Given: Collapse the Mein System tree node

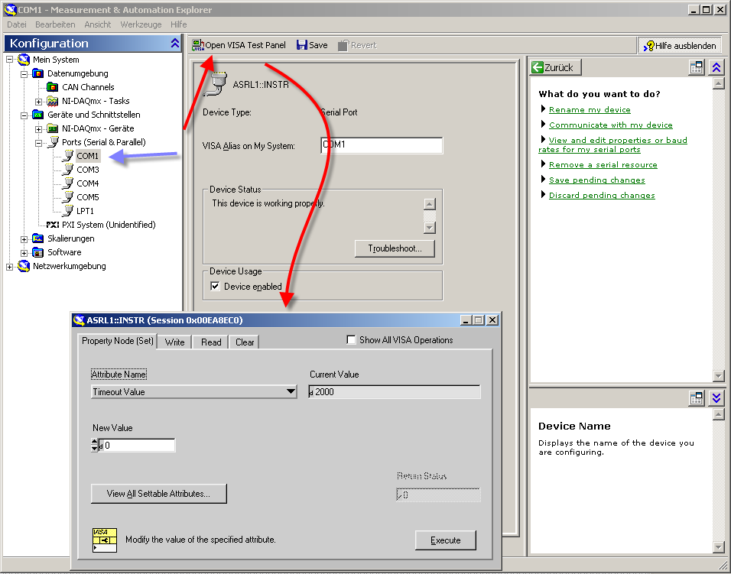Looking at the screenshot, I should pos(9,60).
